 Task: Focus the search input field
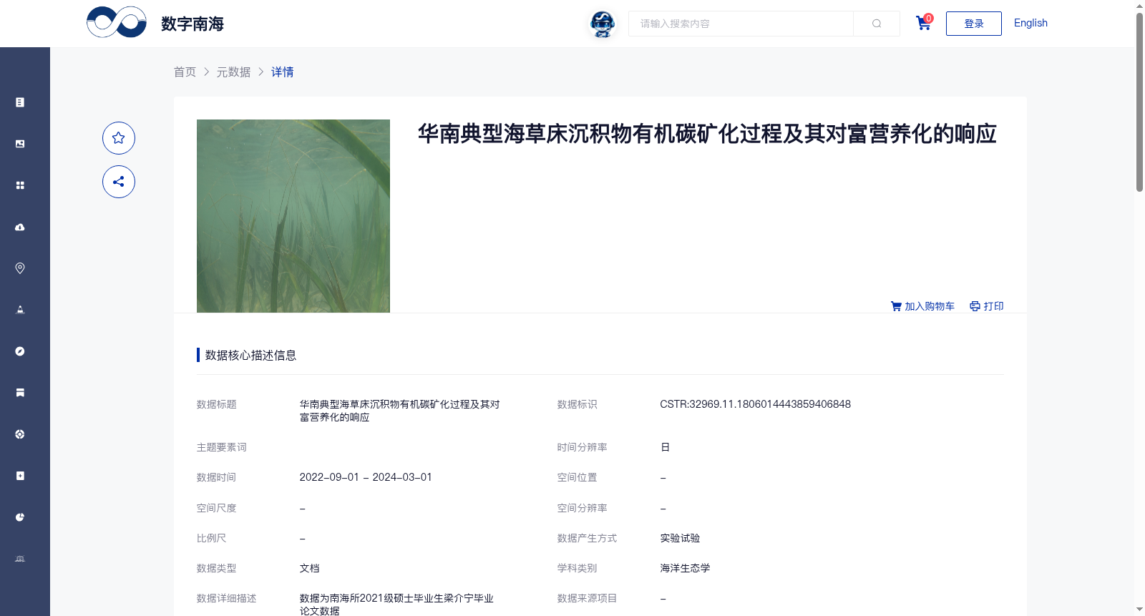click(x=741, y=24)
